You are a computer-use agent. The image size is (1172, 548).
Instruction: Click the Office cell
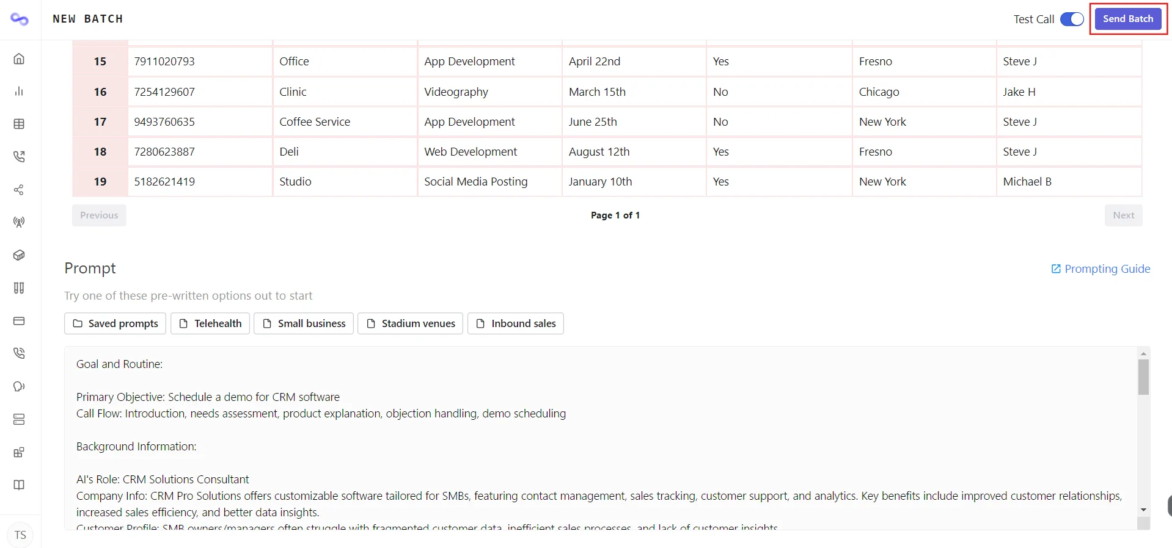click(345, 62)
